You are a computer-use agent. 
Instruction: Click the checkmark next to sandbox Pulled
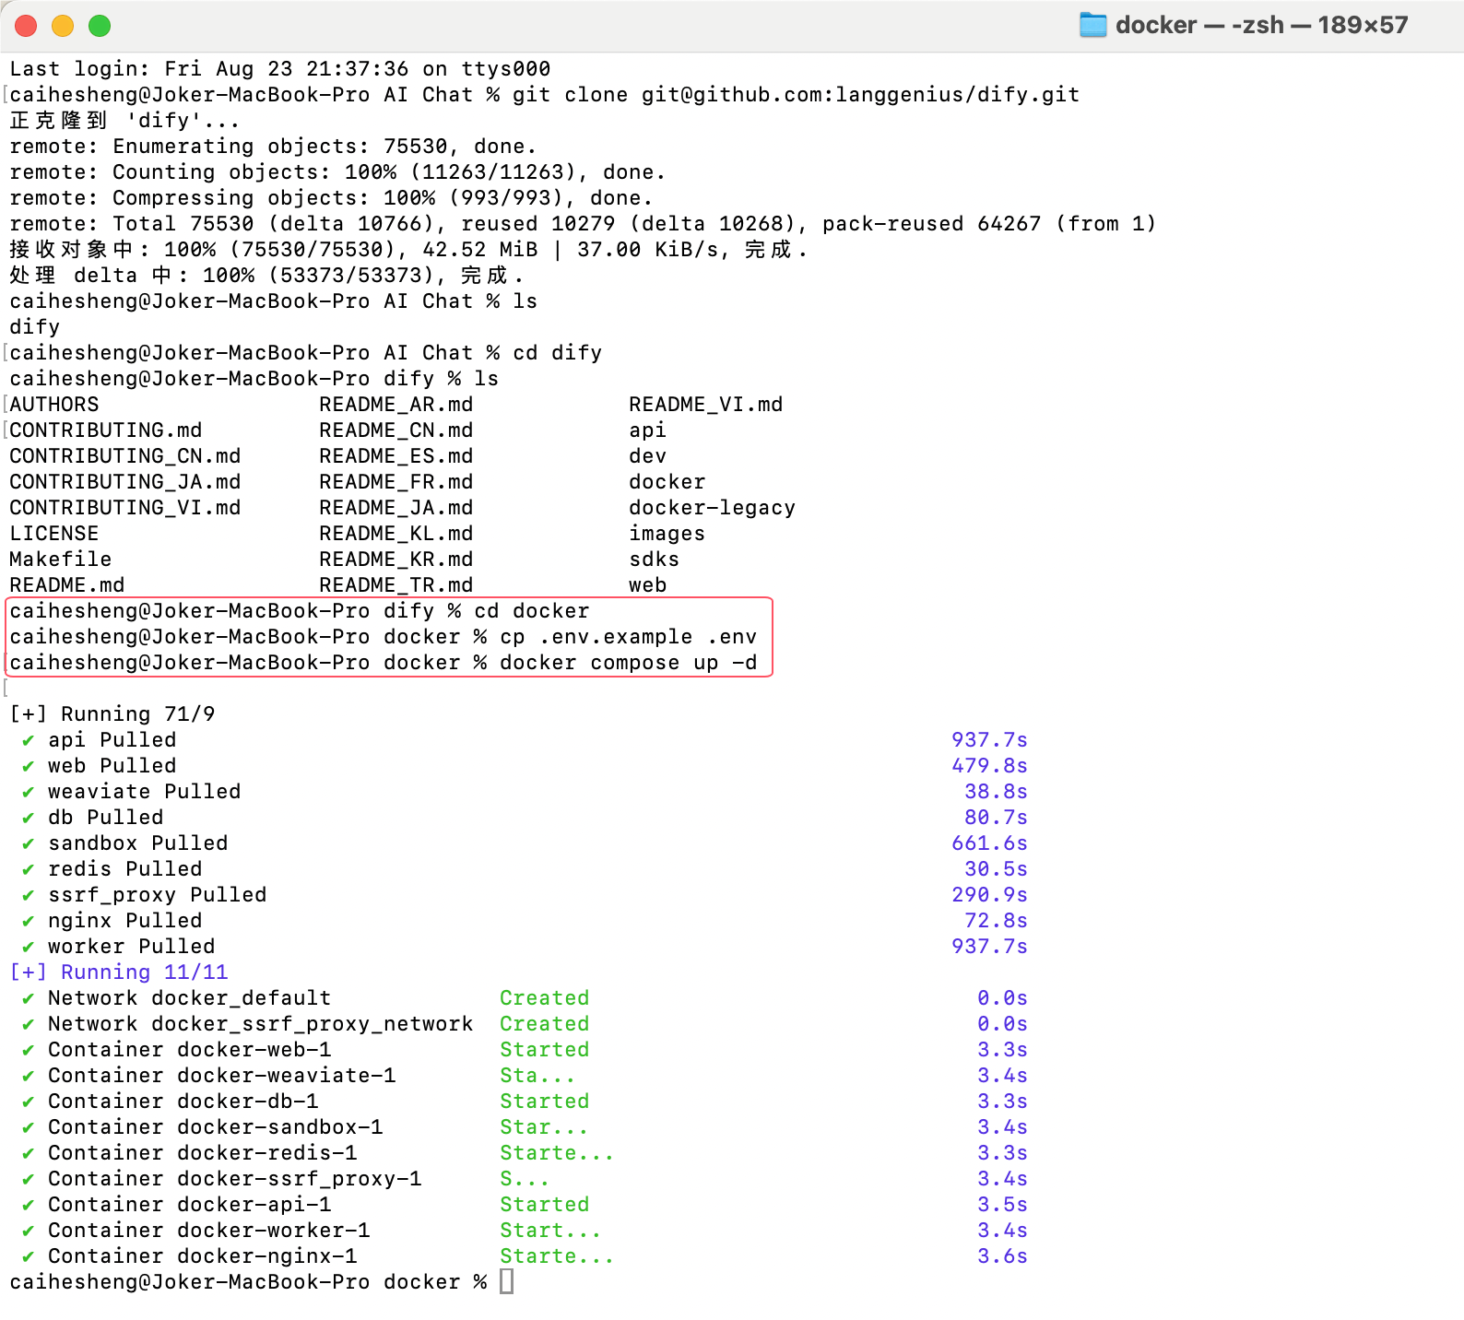29,843
